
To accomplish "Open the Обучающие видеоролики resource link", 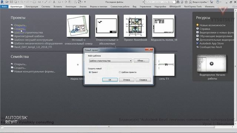I will coord(216,36).
